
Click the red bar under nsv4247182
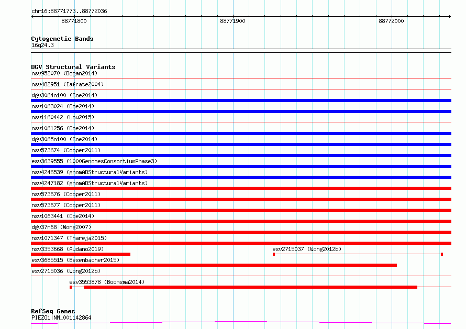click(241, 188)
